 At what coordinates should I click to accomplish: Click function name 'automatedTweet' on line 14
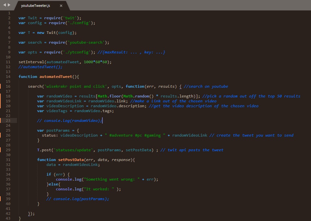tap(56, 77)
